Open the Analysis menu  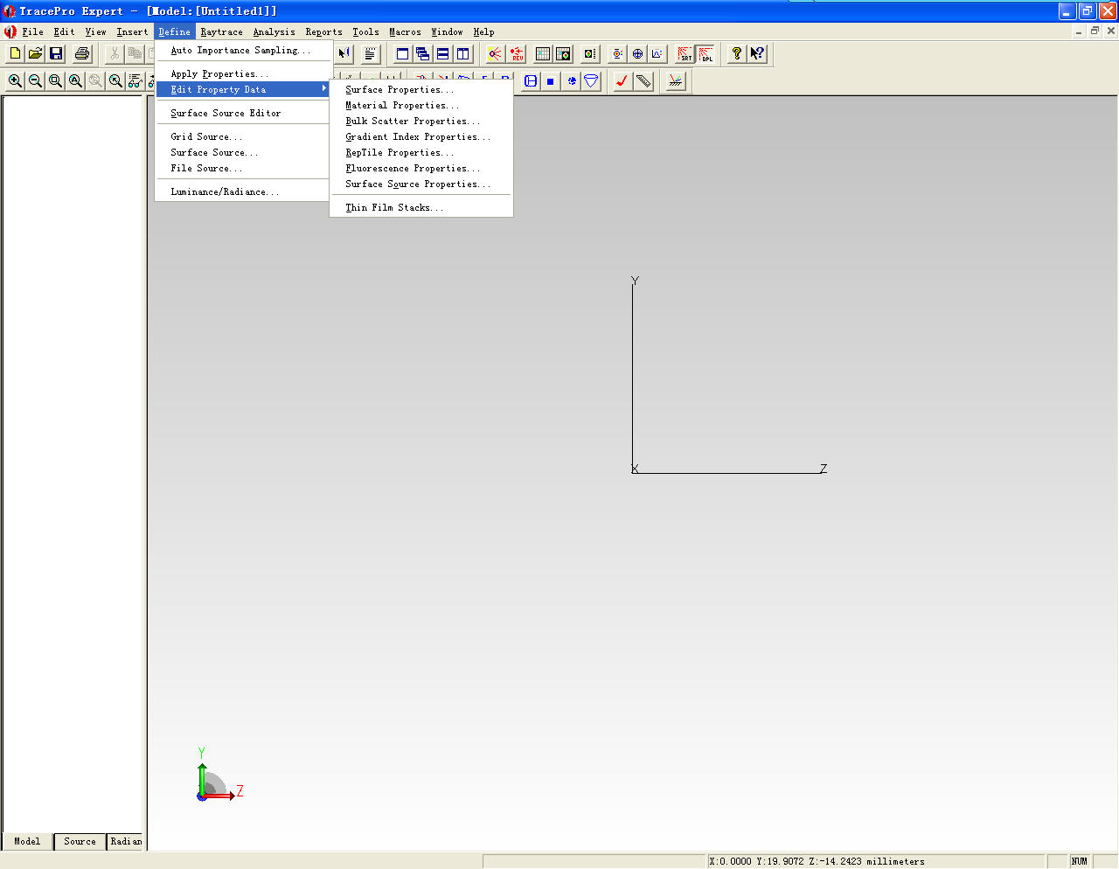274,31
